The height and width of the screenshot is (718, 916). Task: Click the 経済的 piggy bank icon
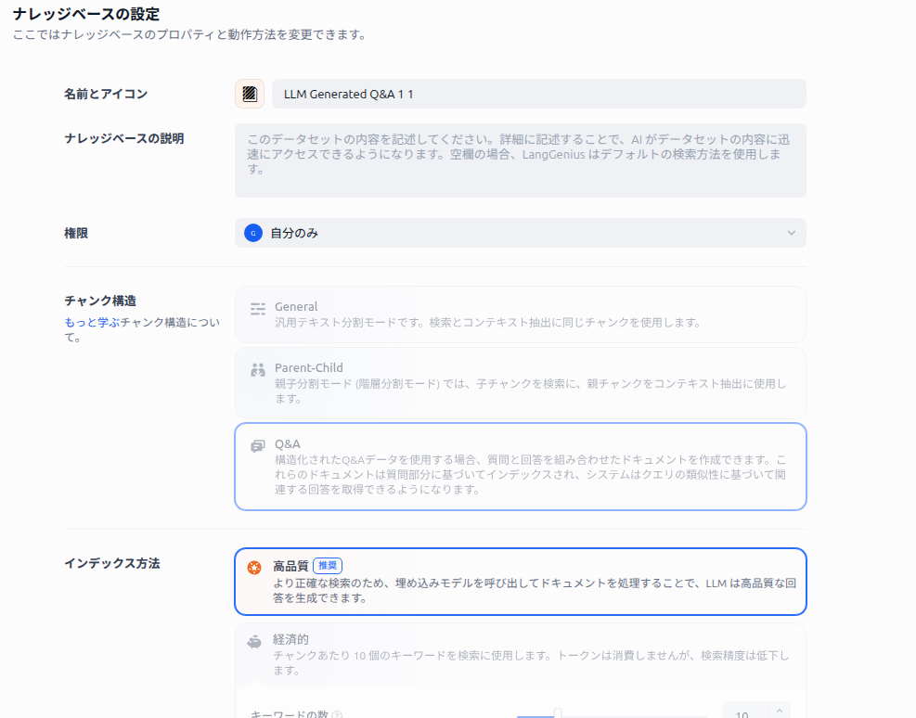click(x=254, y=642)
